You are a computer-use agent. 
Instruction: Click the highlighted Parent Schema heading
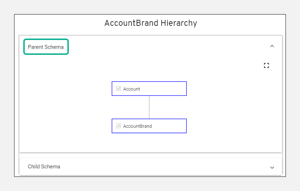tap(46, 47)
